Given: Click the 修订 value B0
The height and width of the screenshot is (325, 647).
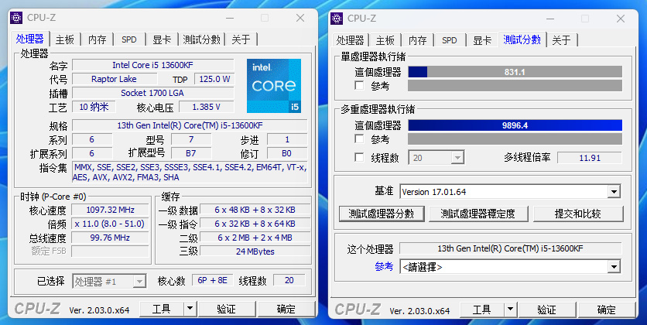Looking at the screenshot, I should (287, 153).
